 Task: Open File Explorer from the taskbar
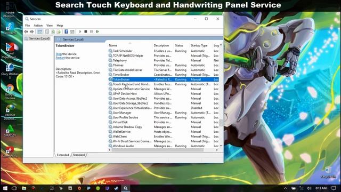[x=24, y=188]
